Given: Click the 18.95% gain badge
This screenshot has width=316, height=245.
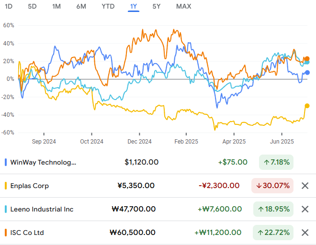Looking at the screenshot, I should [x=273, y=209].
